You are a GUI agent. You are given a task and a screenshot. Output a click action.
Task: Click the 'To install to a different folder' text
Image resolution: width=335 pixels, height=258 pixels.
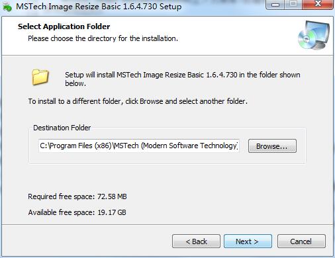138,101
